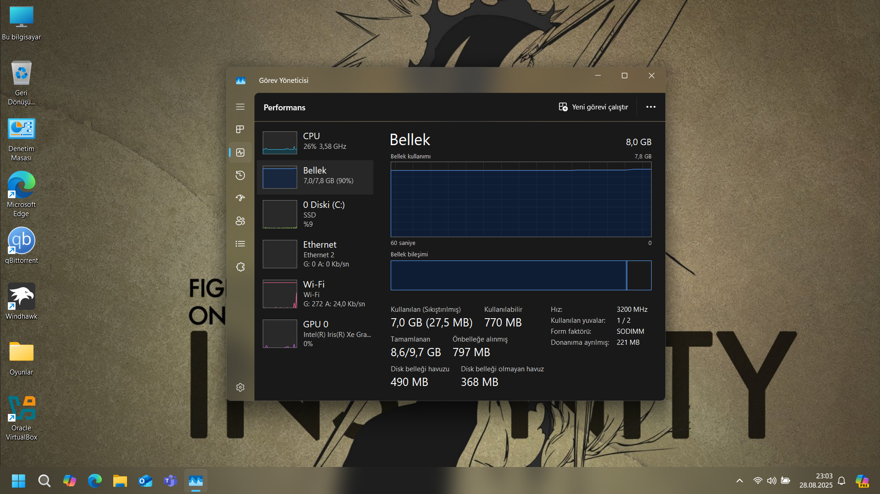This screenshot has height=494, width=880.
Task: Click the "3200 MHz" speed value
Action: point(632,309)
